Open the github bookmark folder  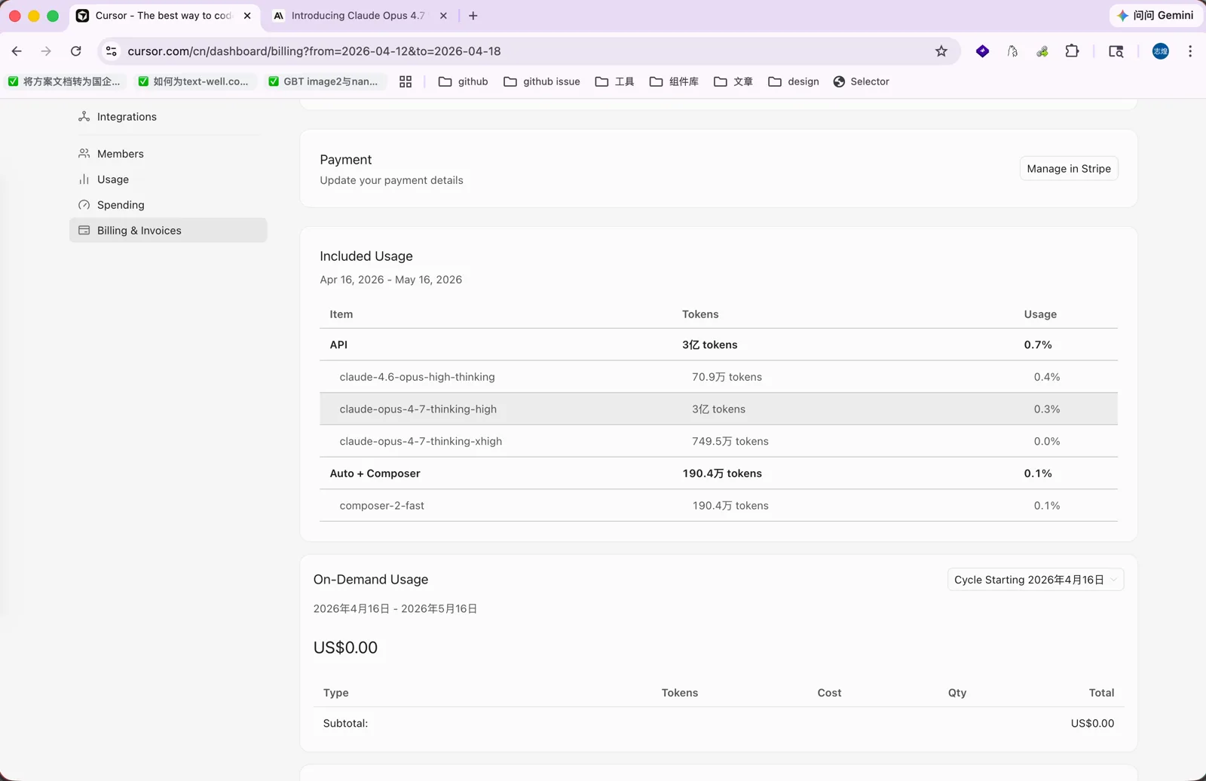(x=464, y=81)
